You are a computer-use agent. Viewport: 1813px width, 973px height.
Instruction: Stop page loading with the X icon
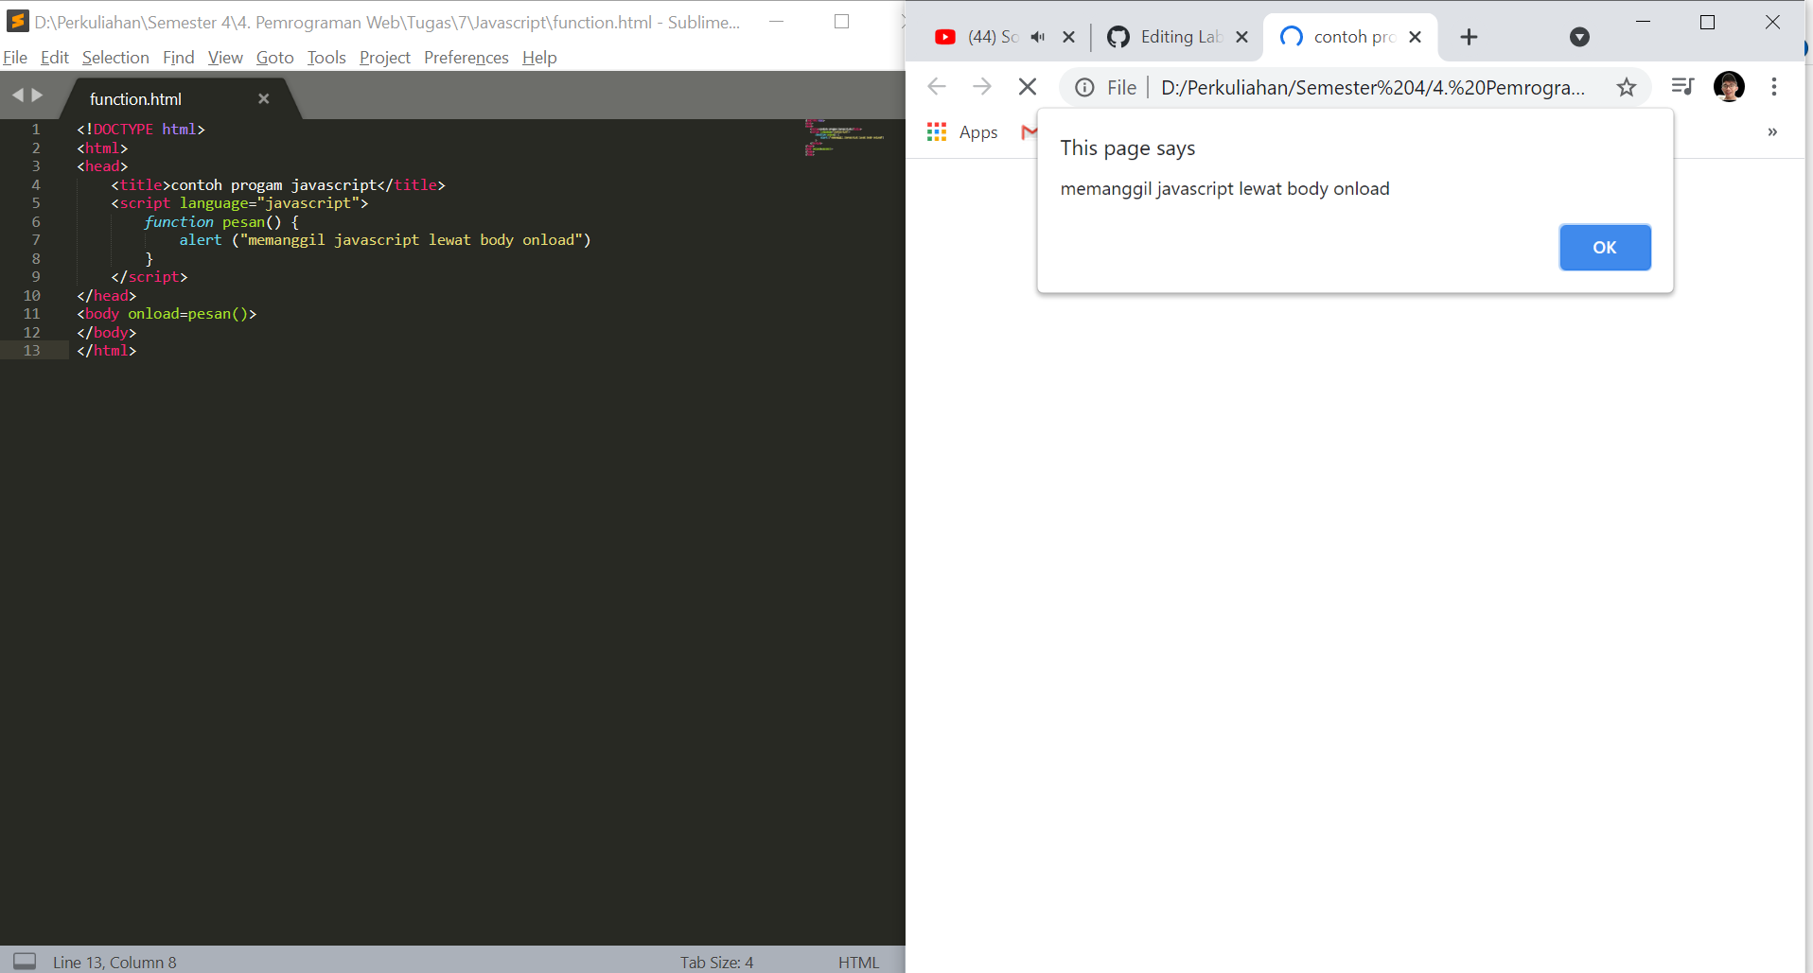(1027, 86)
